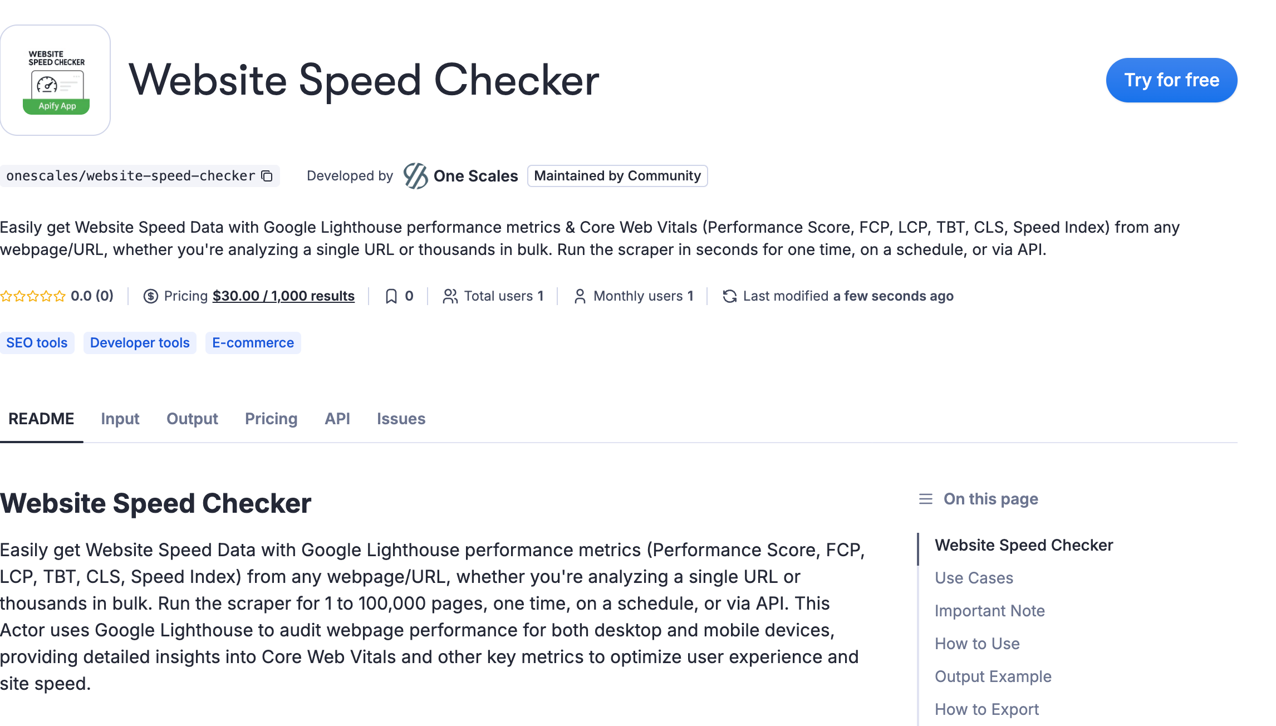The height and width of the screenshot is (726, 1276).
Task: Click the dollar pricing icon
Action: [150, 296]
